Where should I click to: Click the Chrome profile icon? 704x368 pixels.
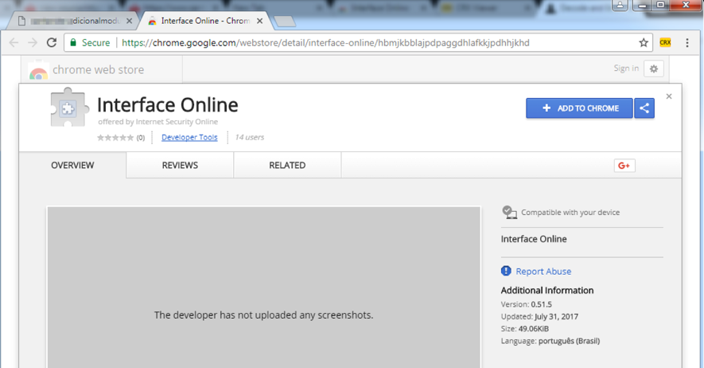click(620, 6)
